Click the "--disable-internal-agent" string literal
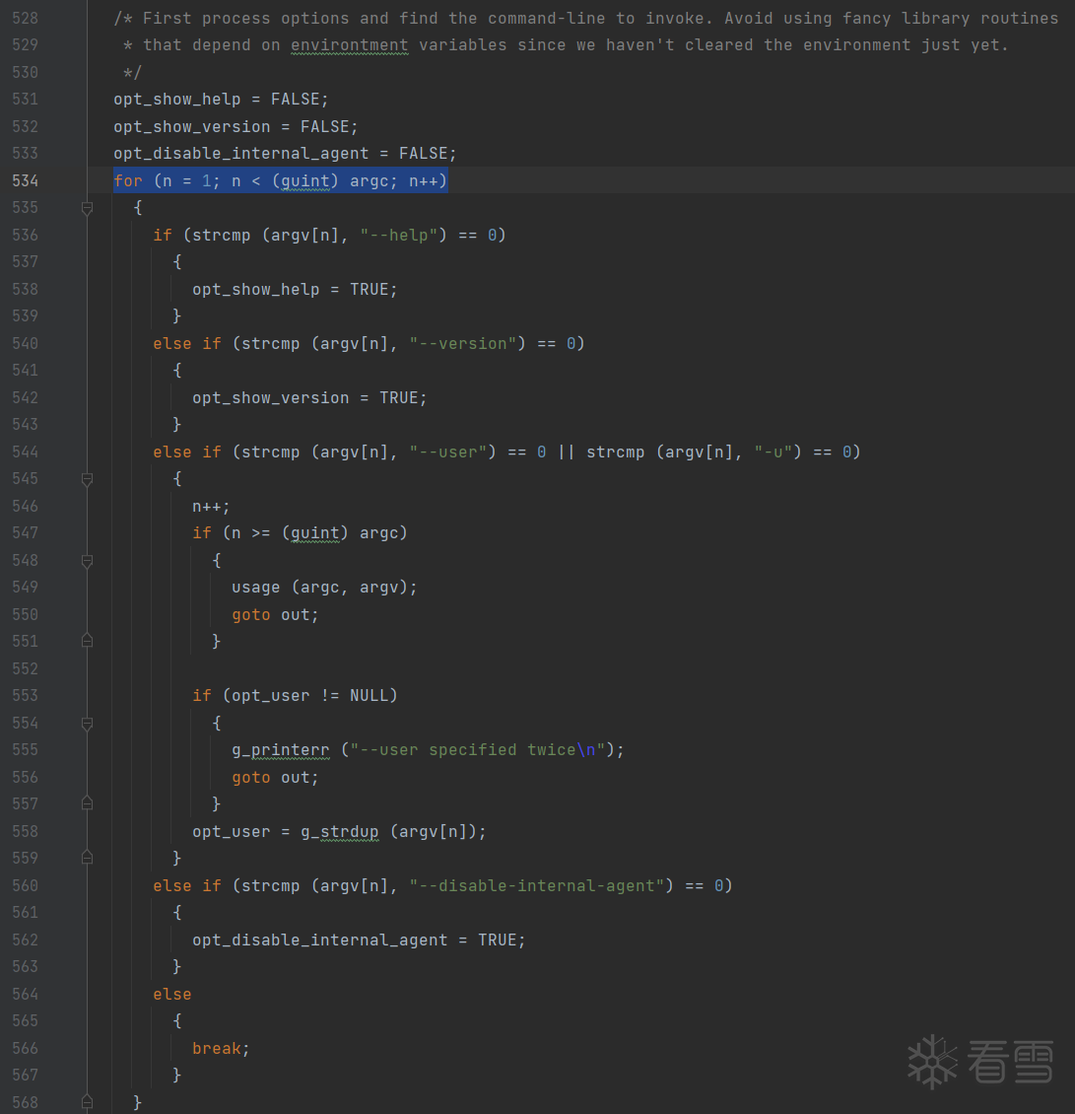Viewport: 1075px width, 1114px height. point(536,886)
